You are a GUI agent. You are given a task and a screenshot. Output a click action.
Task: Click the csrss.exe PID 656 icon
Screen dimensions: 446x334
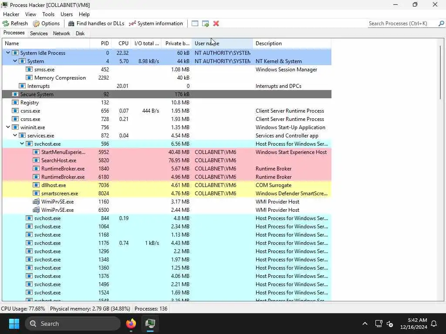[x=15, y=111]
